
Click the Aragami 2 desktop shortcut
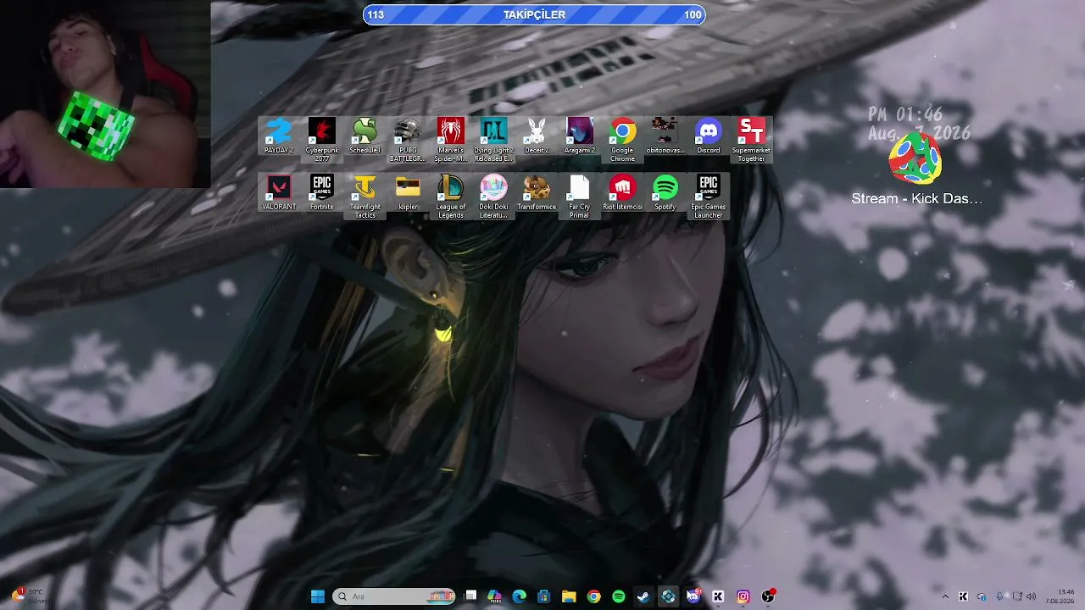(580, 136)
